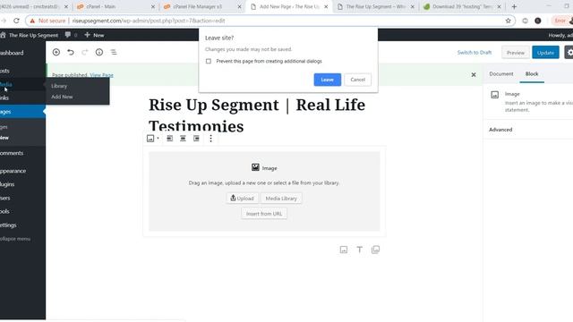Change block type via image icon dropdown
The height and width of the screenshot is (322, 573).
point(153,139)
